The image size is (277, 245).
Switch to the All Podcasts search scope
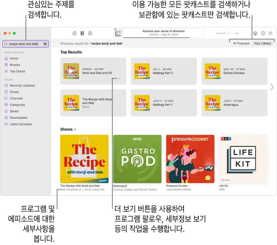[241, 43]
